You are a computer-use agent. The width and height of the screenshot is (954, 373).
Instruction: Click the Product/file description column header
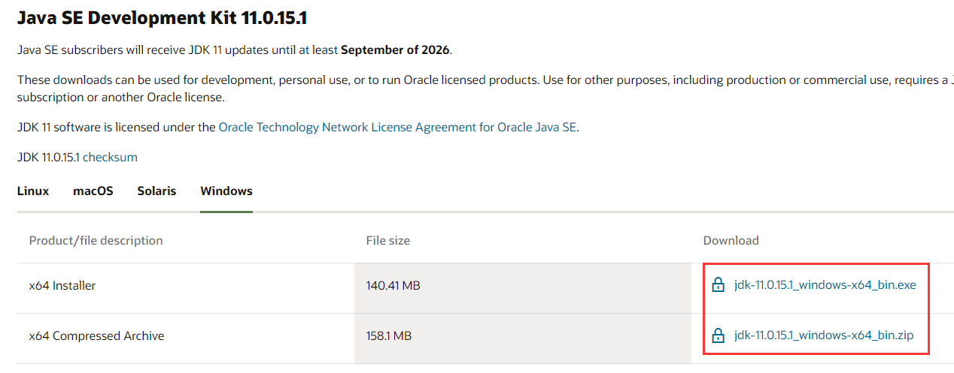(x=96, y=241)
